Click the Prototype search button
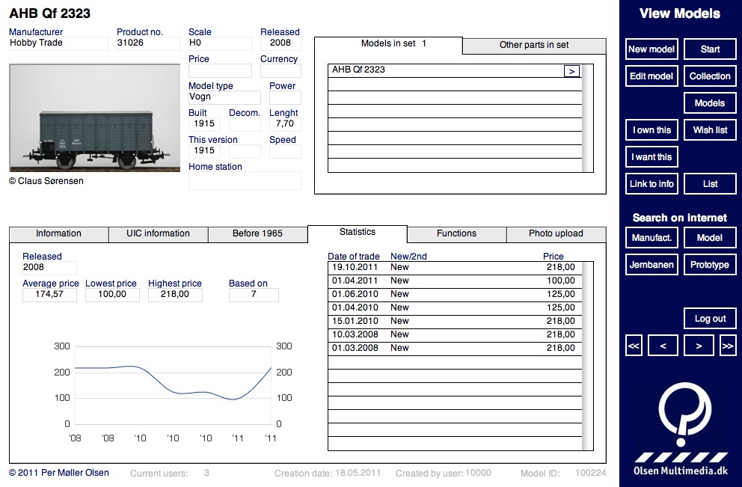 (x=710, y=265)
